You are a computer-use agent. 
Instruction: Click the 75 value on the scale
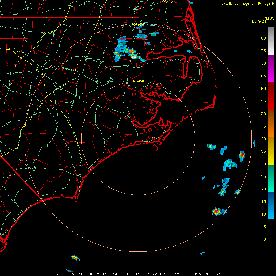[x=263, y=51]
